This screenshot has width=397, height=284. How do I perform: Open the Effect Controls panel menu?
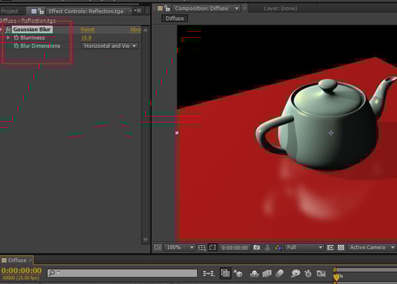[138, 11]
